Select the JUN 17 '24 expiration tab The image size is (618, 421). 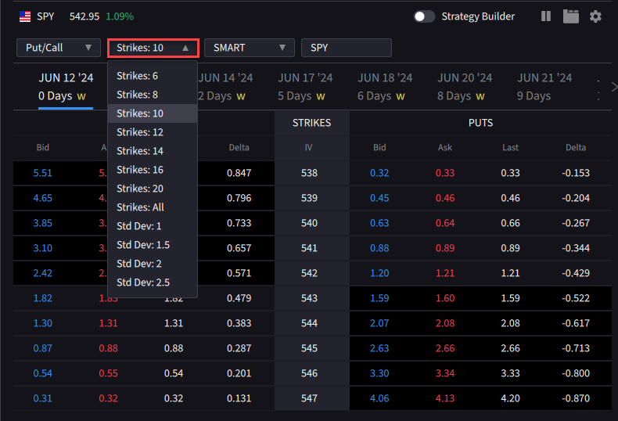point(305,87)
